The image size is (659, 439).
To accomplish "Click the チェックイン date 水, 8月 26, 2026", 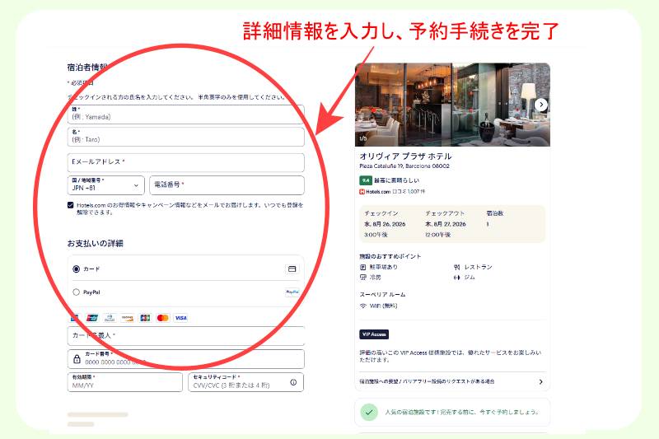I will (x=385, y=224).
